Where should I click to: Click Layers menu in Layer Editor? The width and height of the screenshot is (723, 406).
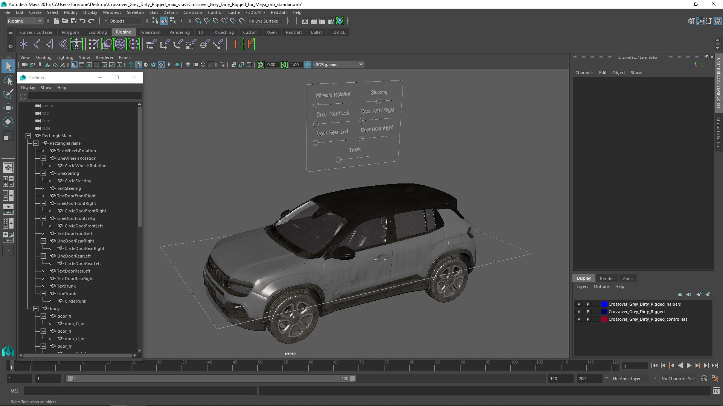(582, 286)
